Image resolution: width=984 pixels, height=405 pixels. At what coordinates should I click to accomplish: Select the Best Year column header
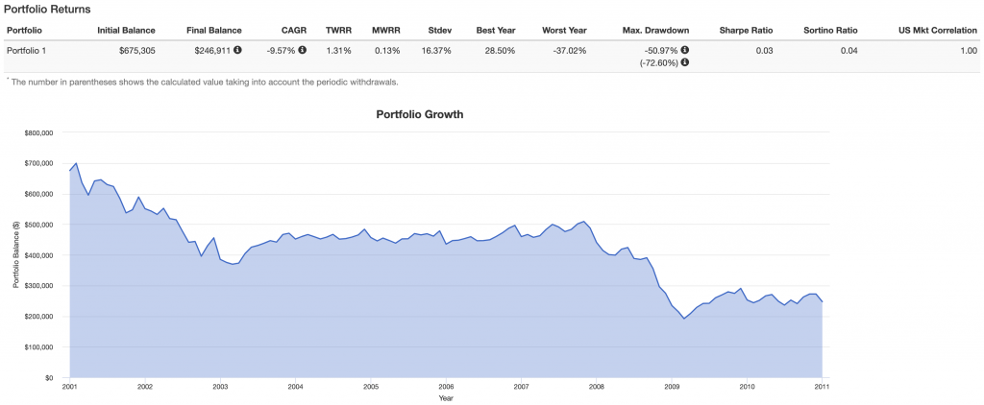[496, 31]
